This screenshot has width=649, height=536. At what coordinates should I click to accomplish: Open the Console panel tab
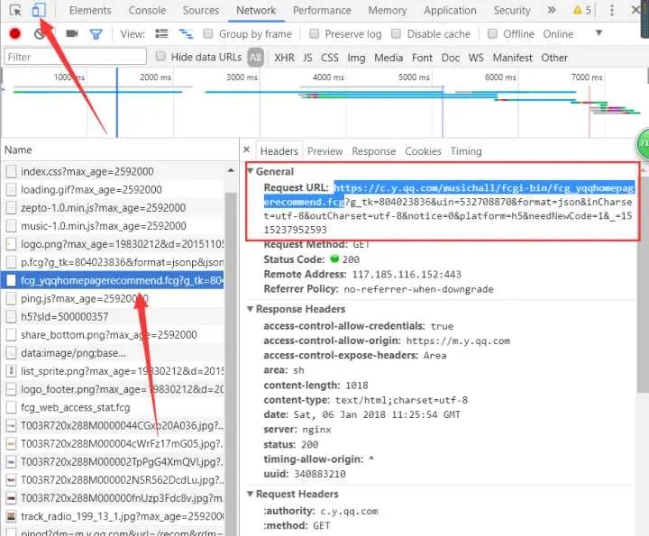click(x=147, y=10)
